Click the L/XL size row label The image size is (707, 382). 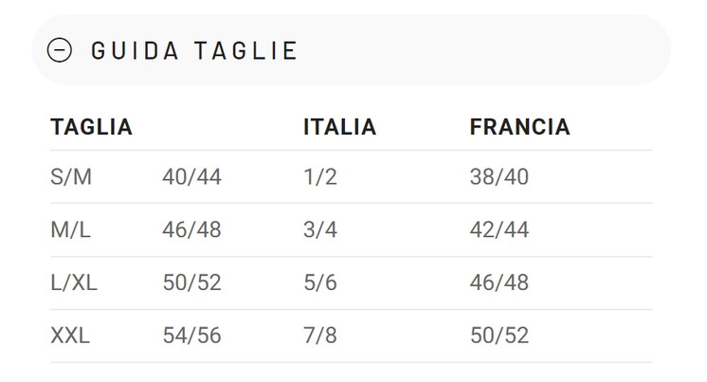point(74,282)
